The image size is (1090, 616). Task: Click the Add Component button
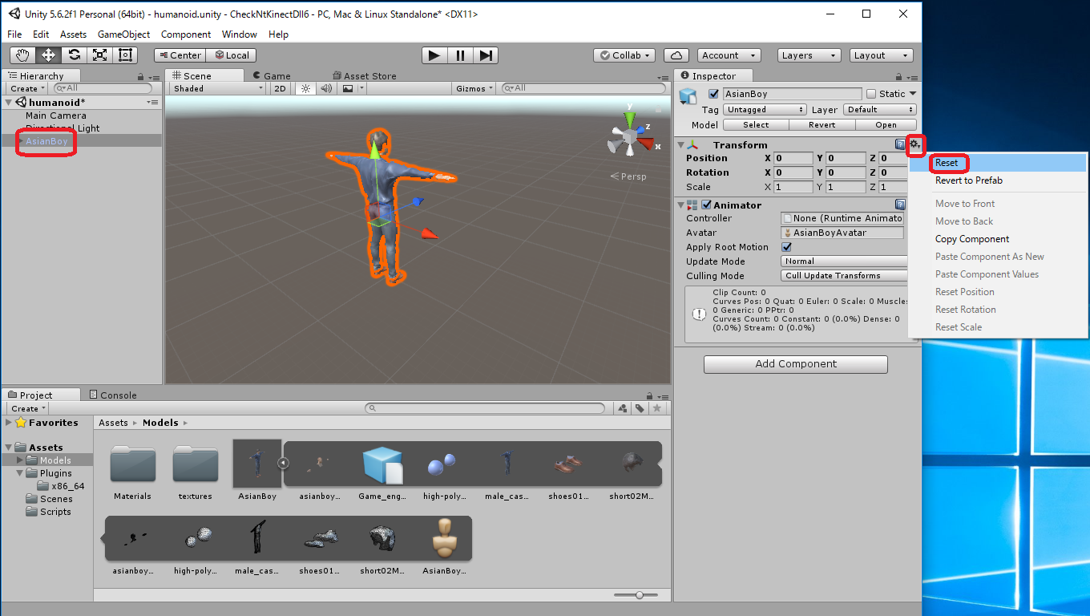[795, 364]
